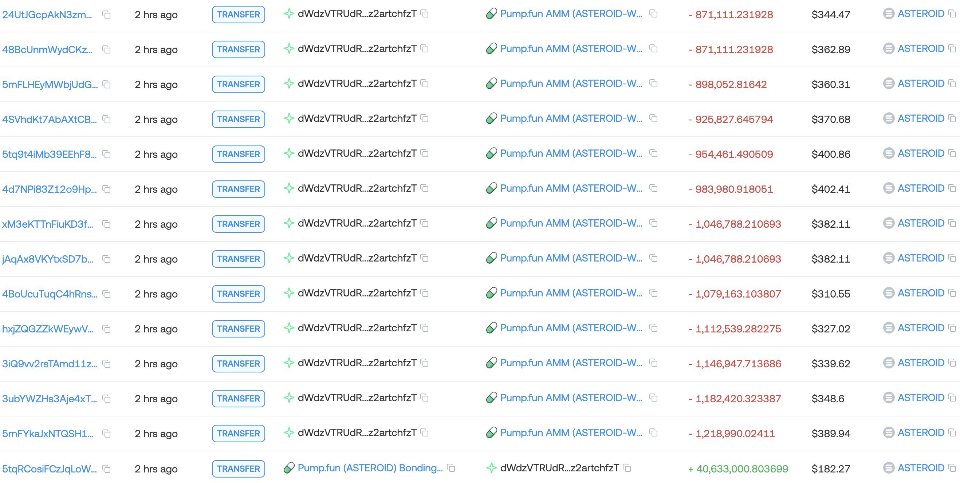The height and width of the screenshot is (483, 960).
Task: Copy sender address in $344.47 row
Action: 425,14
